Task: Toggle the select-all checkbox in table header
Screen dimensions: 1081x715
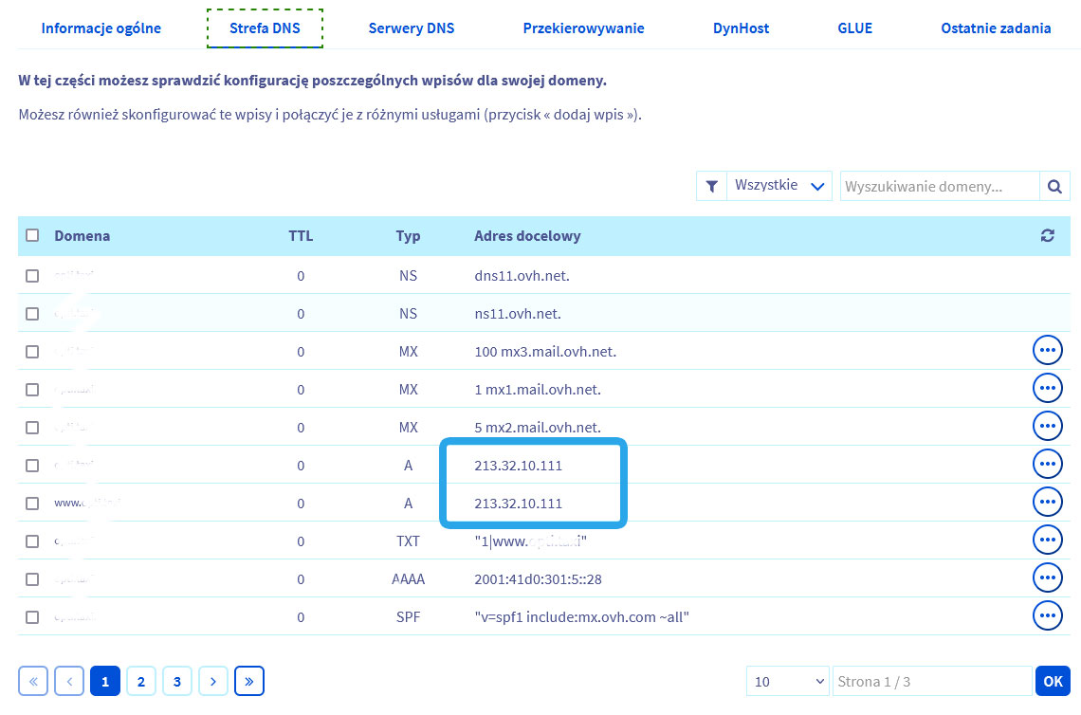Action: tap(32, 235)
